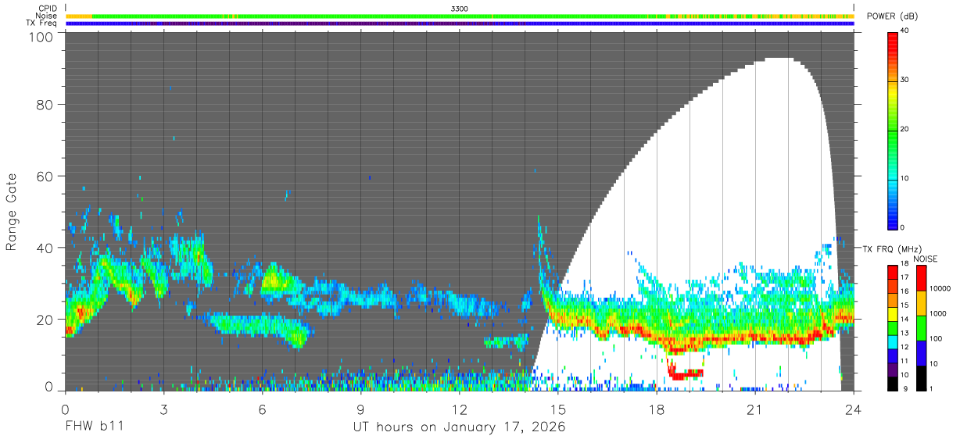Click the 100 tick on Range Gate axis

pos(42,38)
